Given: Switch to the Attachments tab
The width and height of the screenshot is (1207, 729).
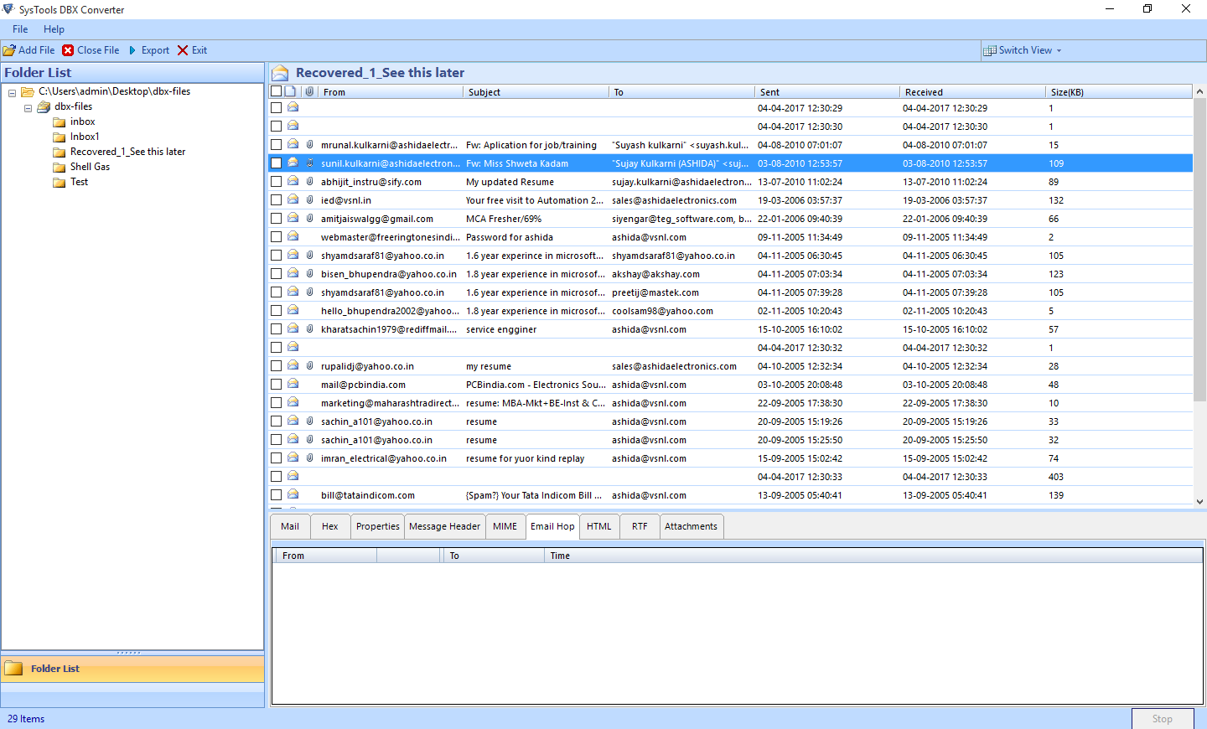Looking at the screenshot, I should (x=691, y=526).
